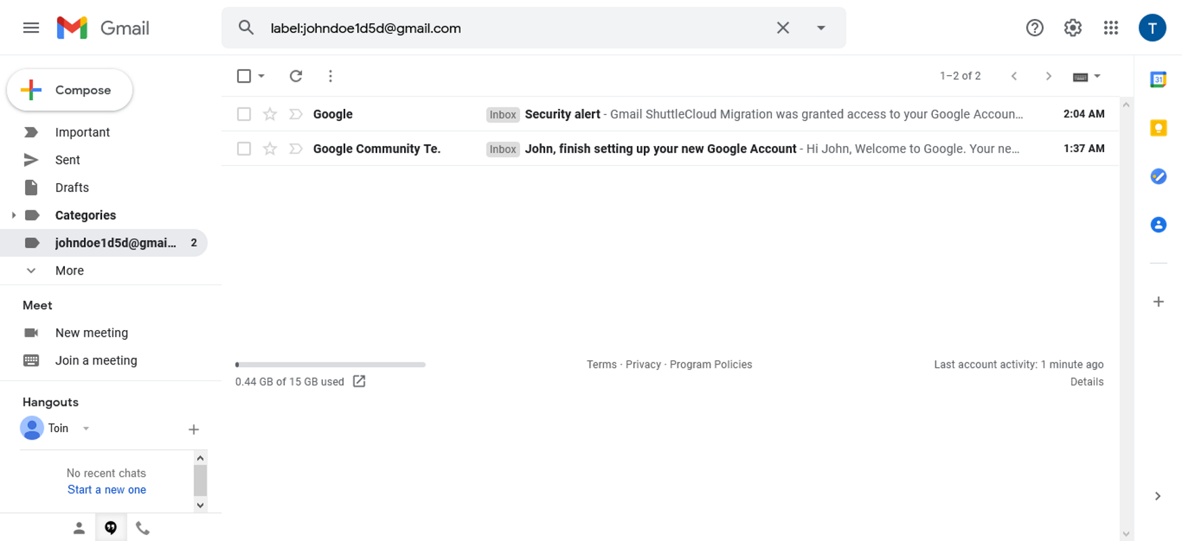Show search options dropdown arrow
The width and height of the screenshot is (1182, 541).
(820, 28)
